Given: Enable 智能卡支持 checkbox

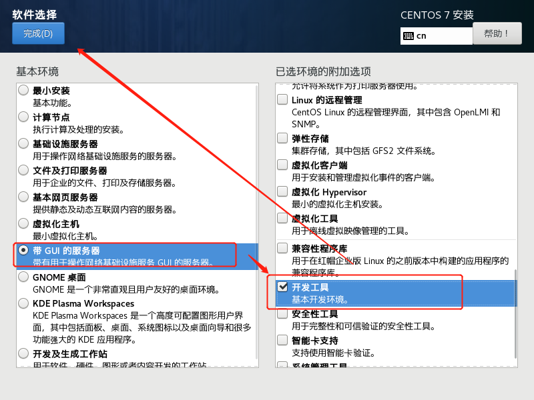Looking at the screenshot, I should pos(282,340).
